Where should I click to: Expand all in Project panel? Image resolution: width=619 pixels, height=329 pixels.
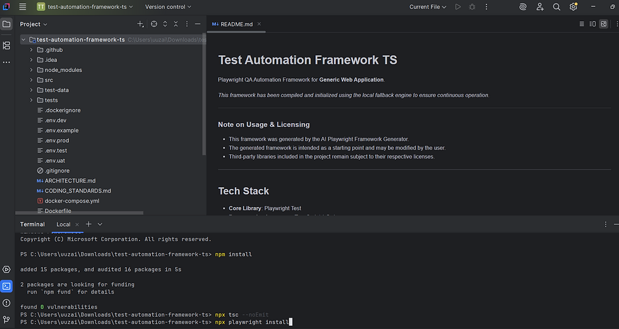[165, 24]
